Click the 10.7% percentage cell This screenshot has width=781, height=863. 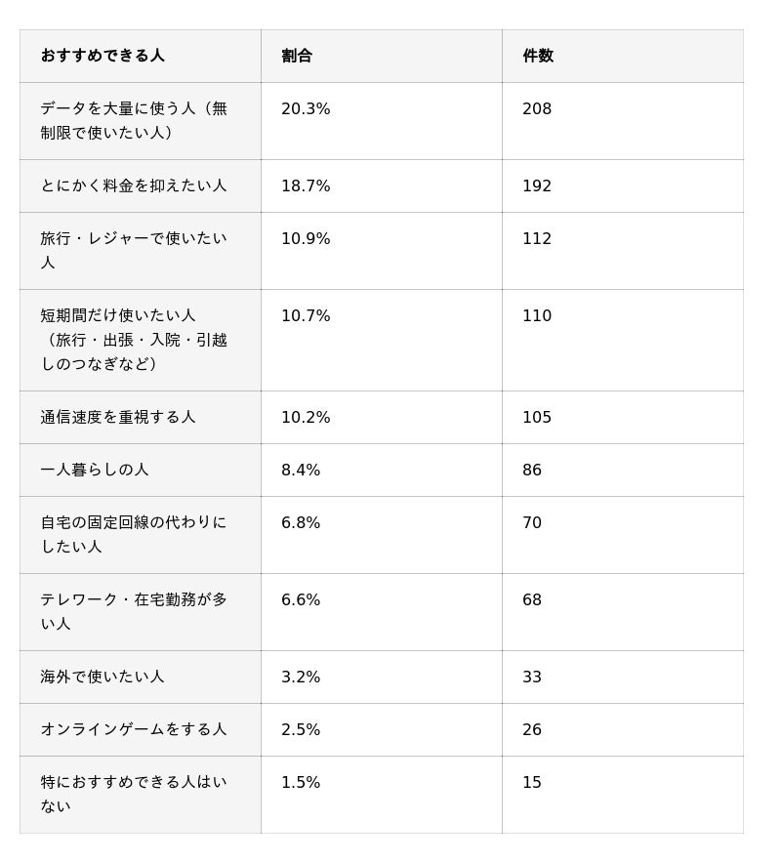[x=306, y=316]
